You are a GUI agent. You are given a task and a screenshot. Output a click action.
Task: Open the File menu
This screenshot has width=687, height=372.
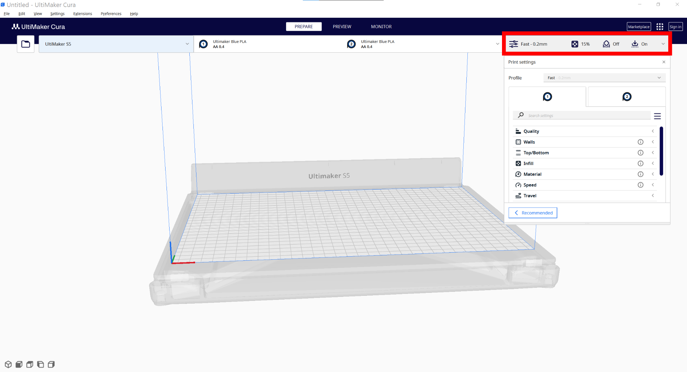pyautogui.click(x=7, y=14)
